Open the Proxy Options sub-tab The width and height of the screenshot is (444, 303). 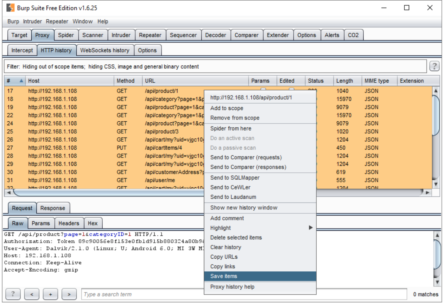pos(147,50)
